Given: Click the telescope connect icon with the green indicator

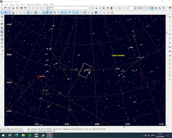Looking at the screenshot, I should 152,8.
